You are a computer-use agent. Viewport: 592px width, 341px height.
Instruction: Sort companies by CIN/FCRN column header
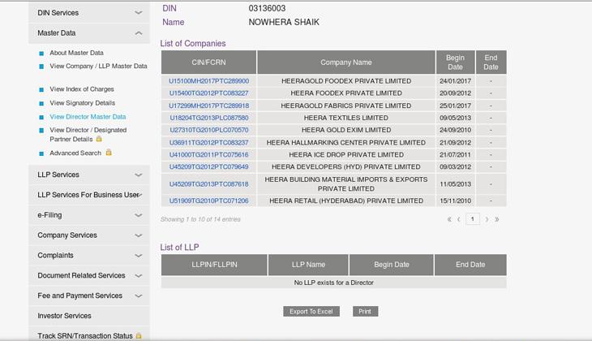[208, 63]
